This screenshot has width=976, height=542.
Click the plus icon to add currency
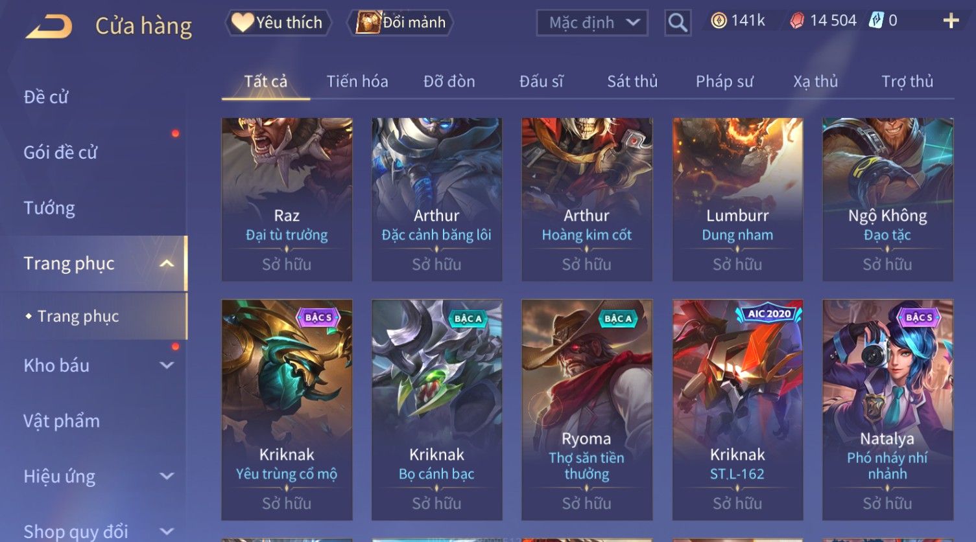[951, 21]
